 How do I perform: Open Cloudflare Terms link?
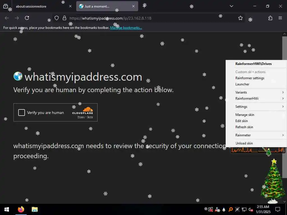[x=90, y=117]
